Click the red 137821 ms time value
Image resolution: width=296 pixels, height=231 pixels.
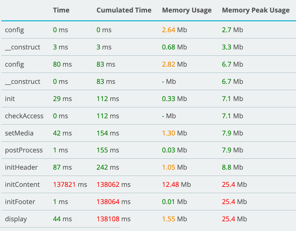tap(70, 185)
